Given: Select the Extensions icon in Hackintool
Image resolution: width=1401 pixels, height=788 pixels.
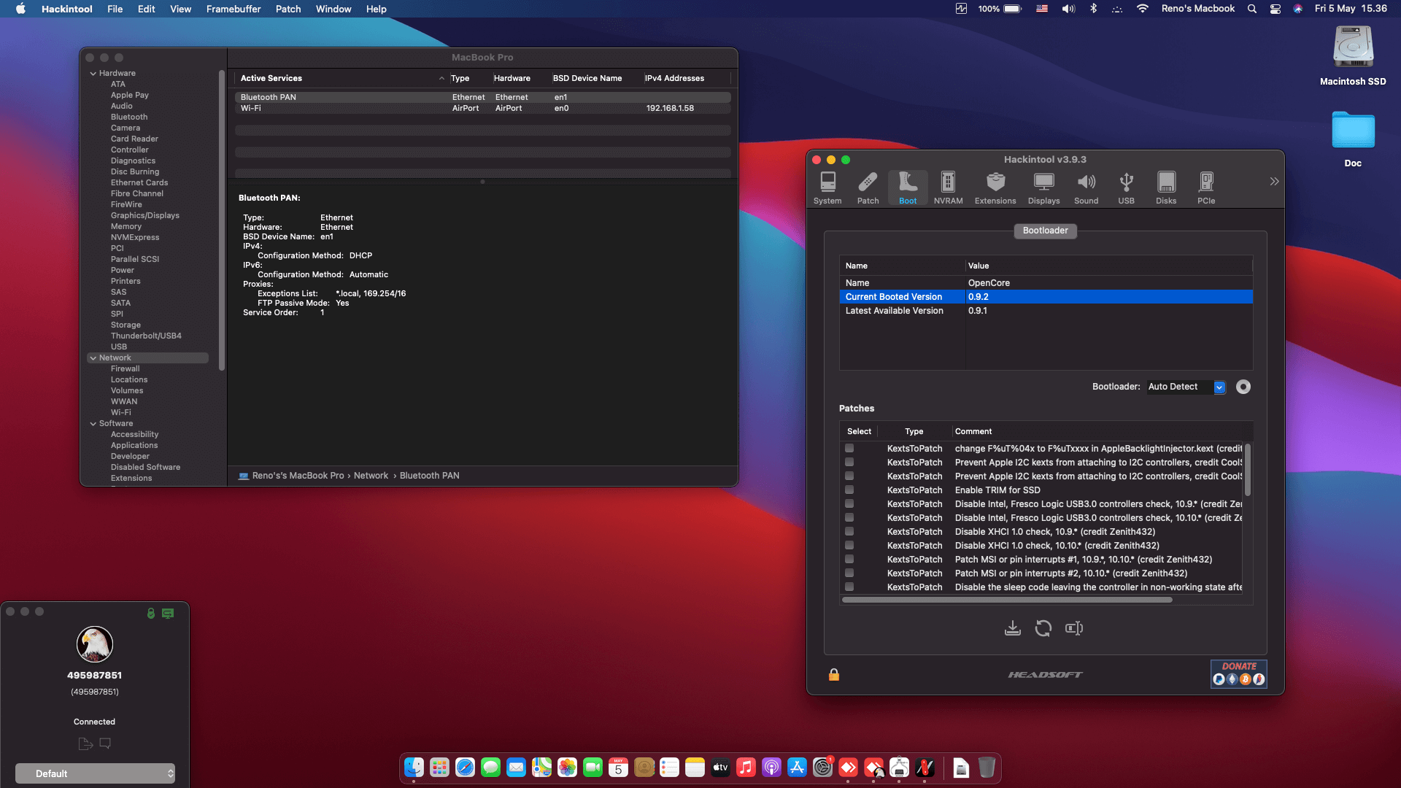Looking at the screenshot, I should [995, 188].
